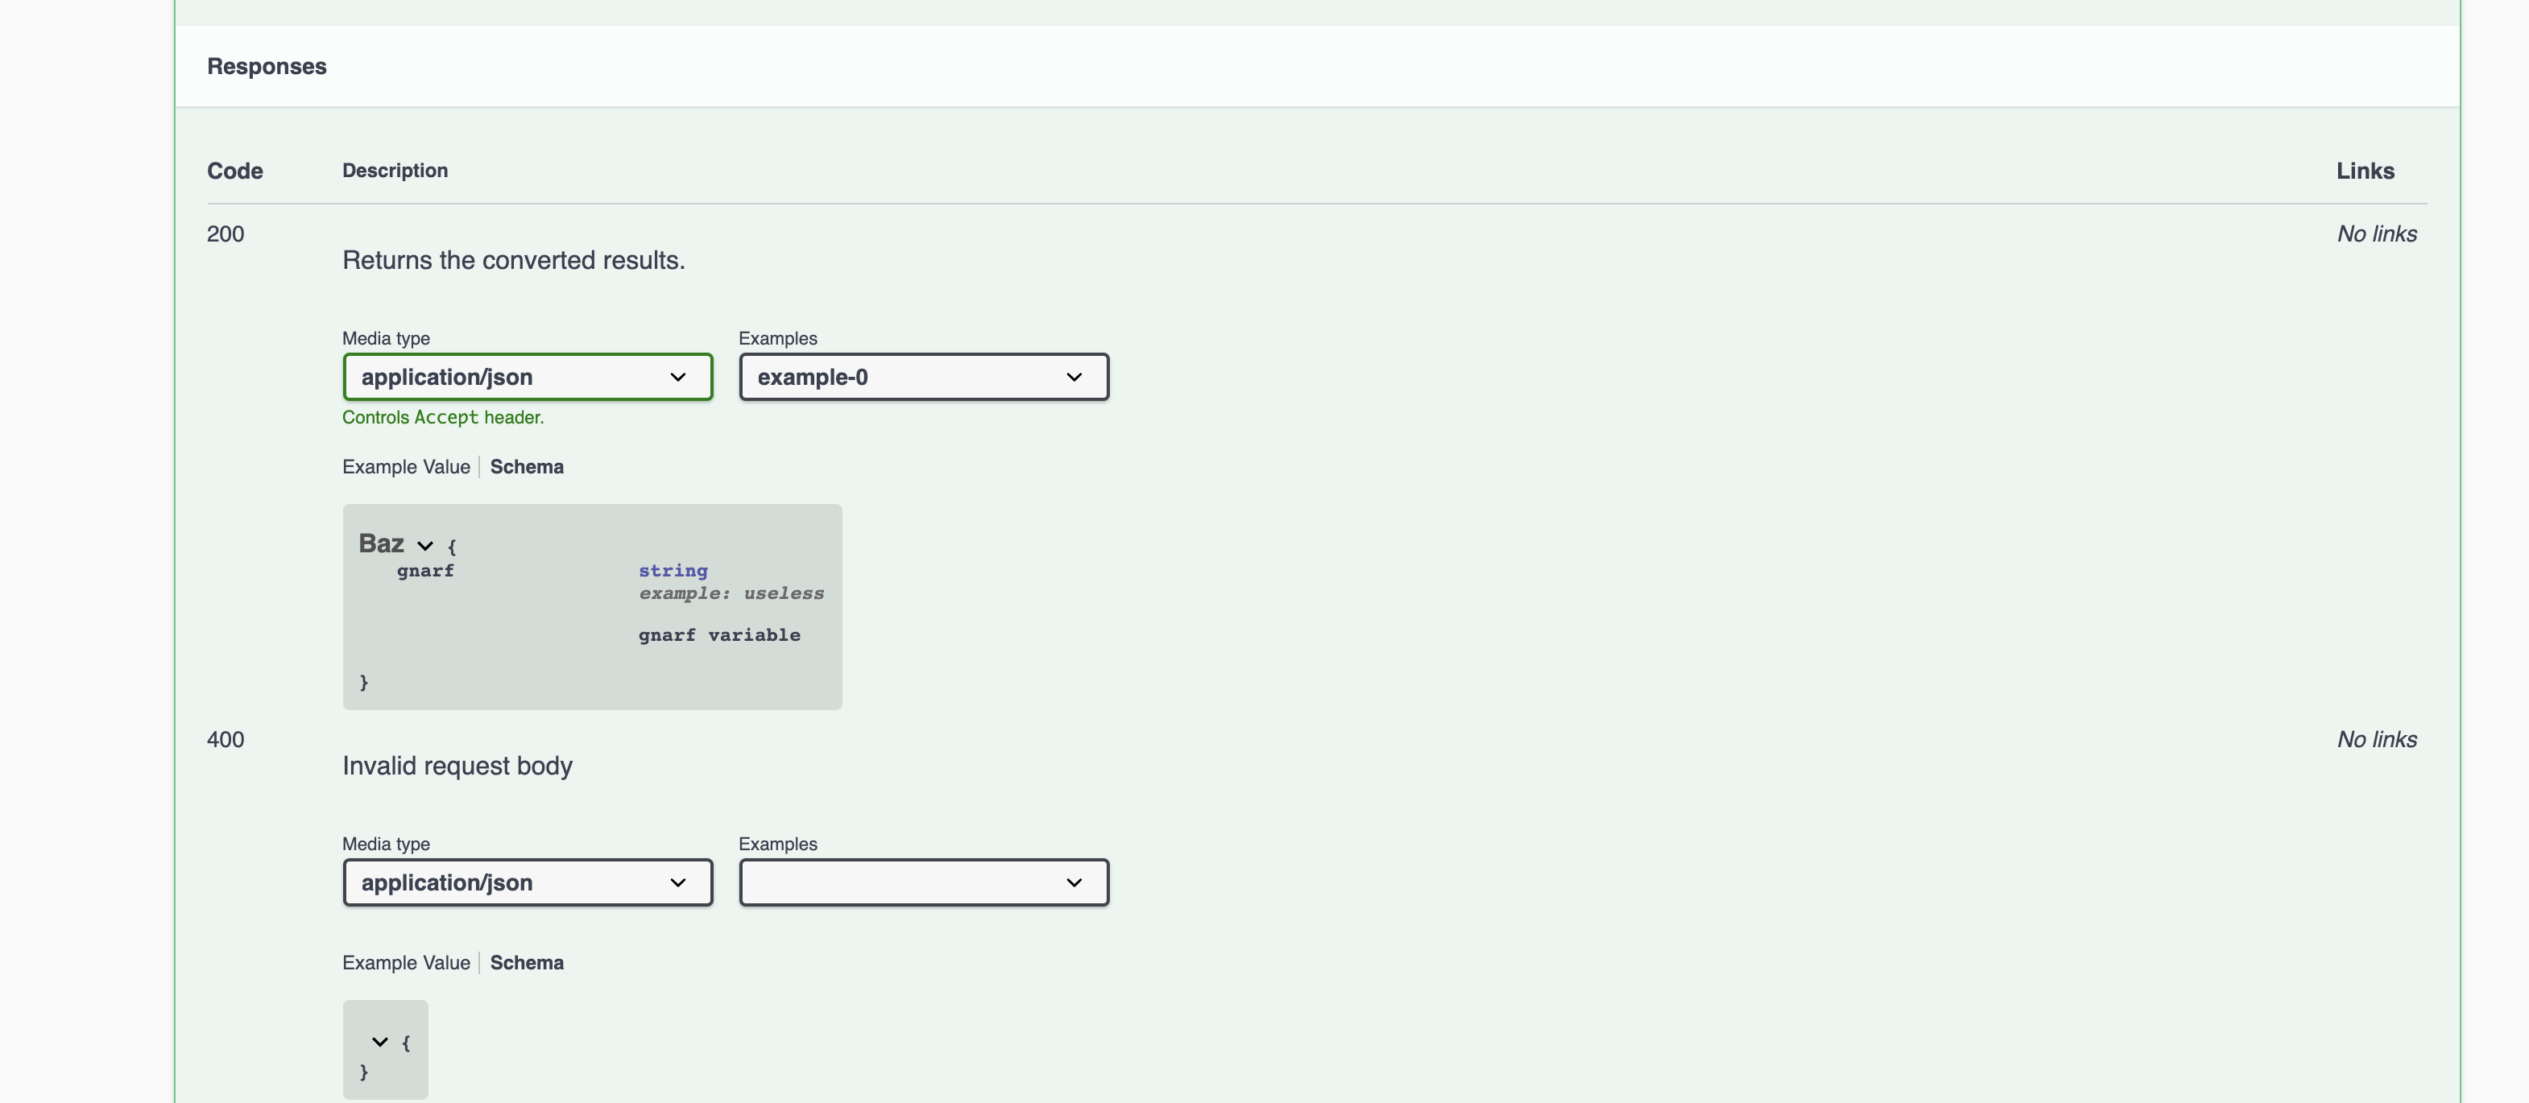2529x1103 pixels.
Task: Open the empty Examples dropdown for 400 response
Action: pos(923,882)
